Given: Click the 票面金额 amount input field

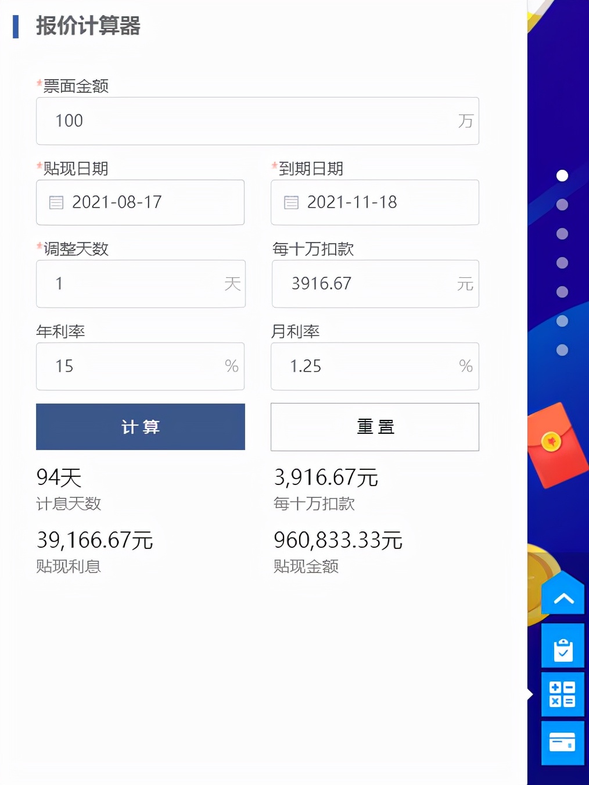Looking at the screenshot, I should click(257, 121).
